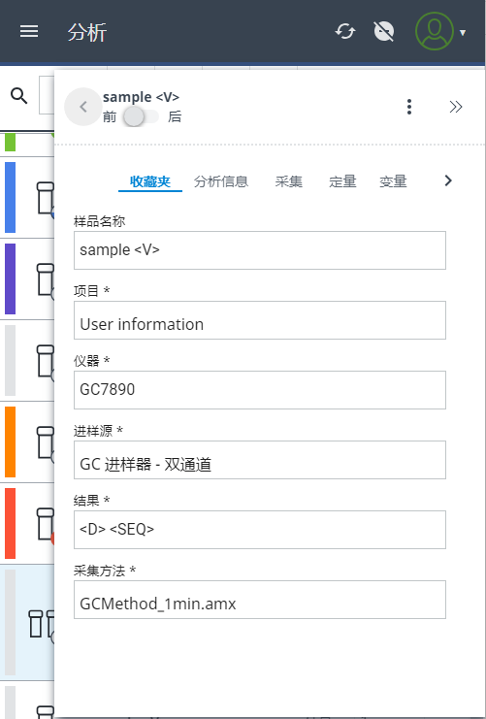Select the 变量 tab
This screenshot has width=486, height=719.
point(393,181)
